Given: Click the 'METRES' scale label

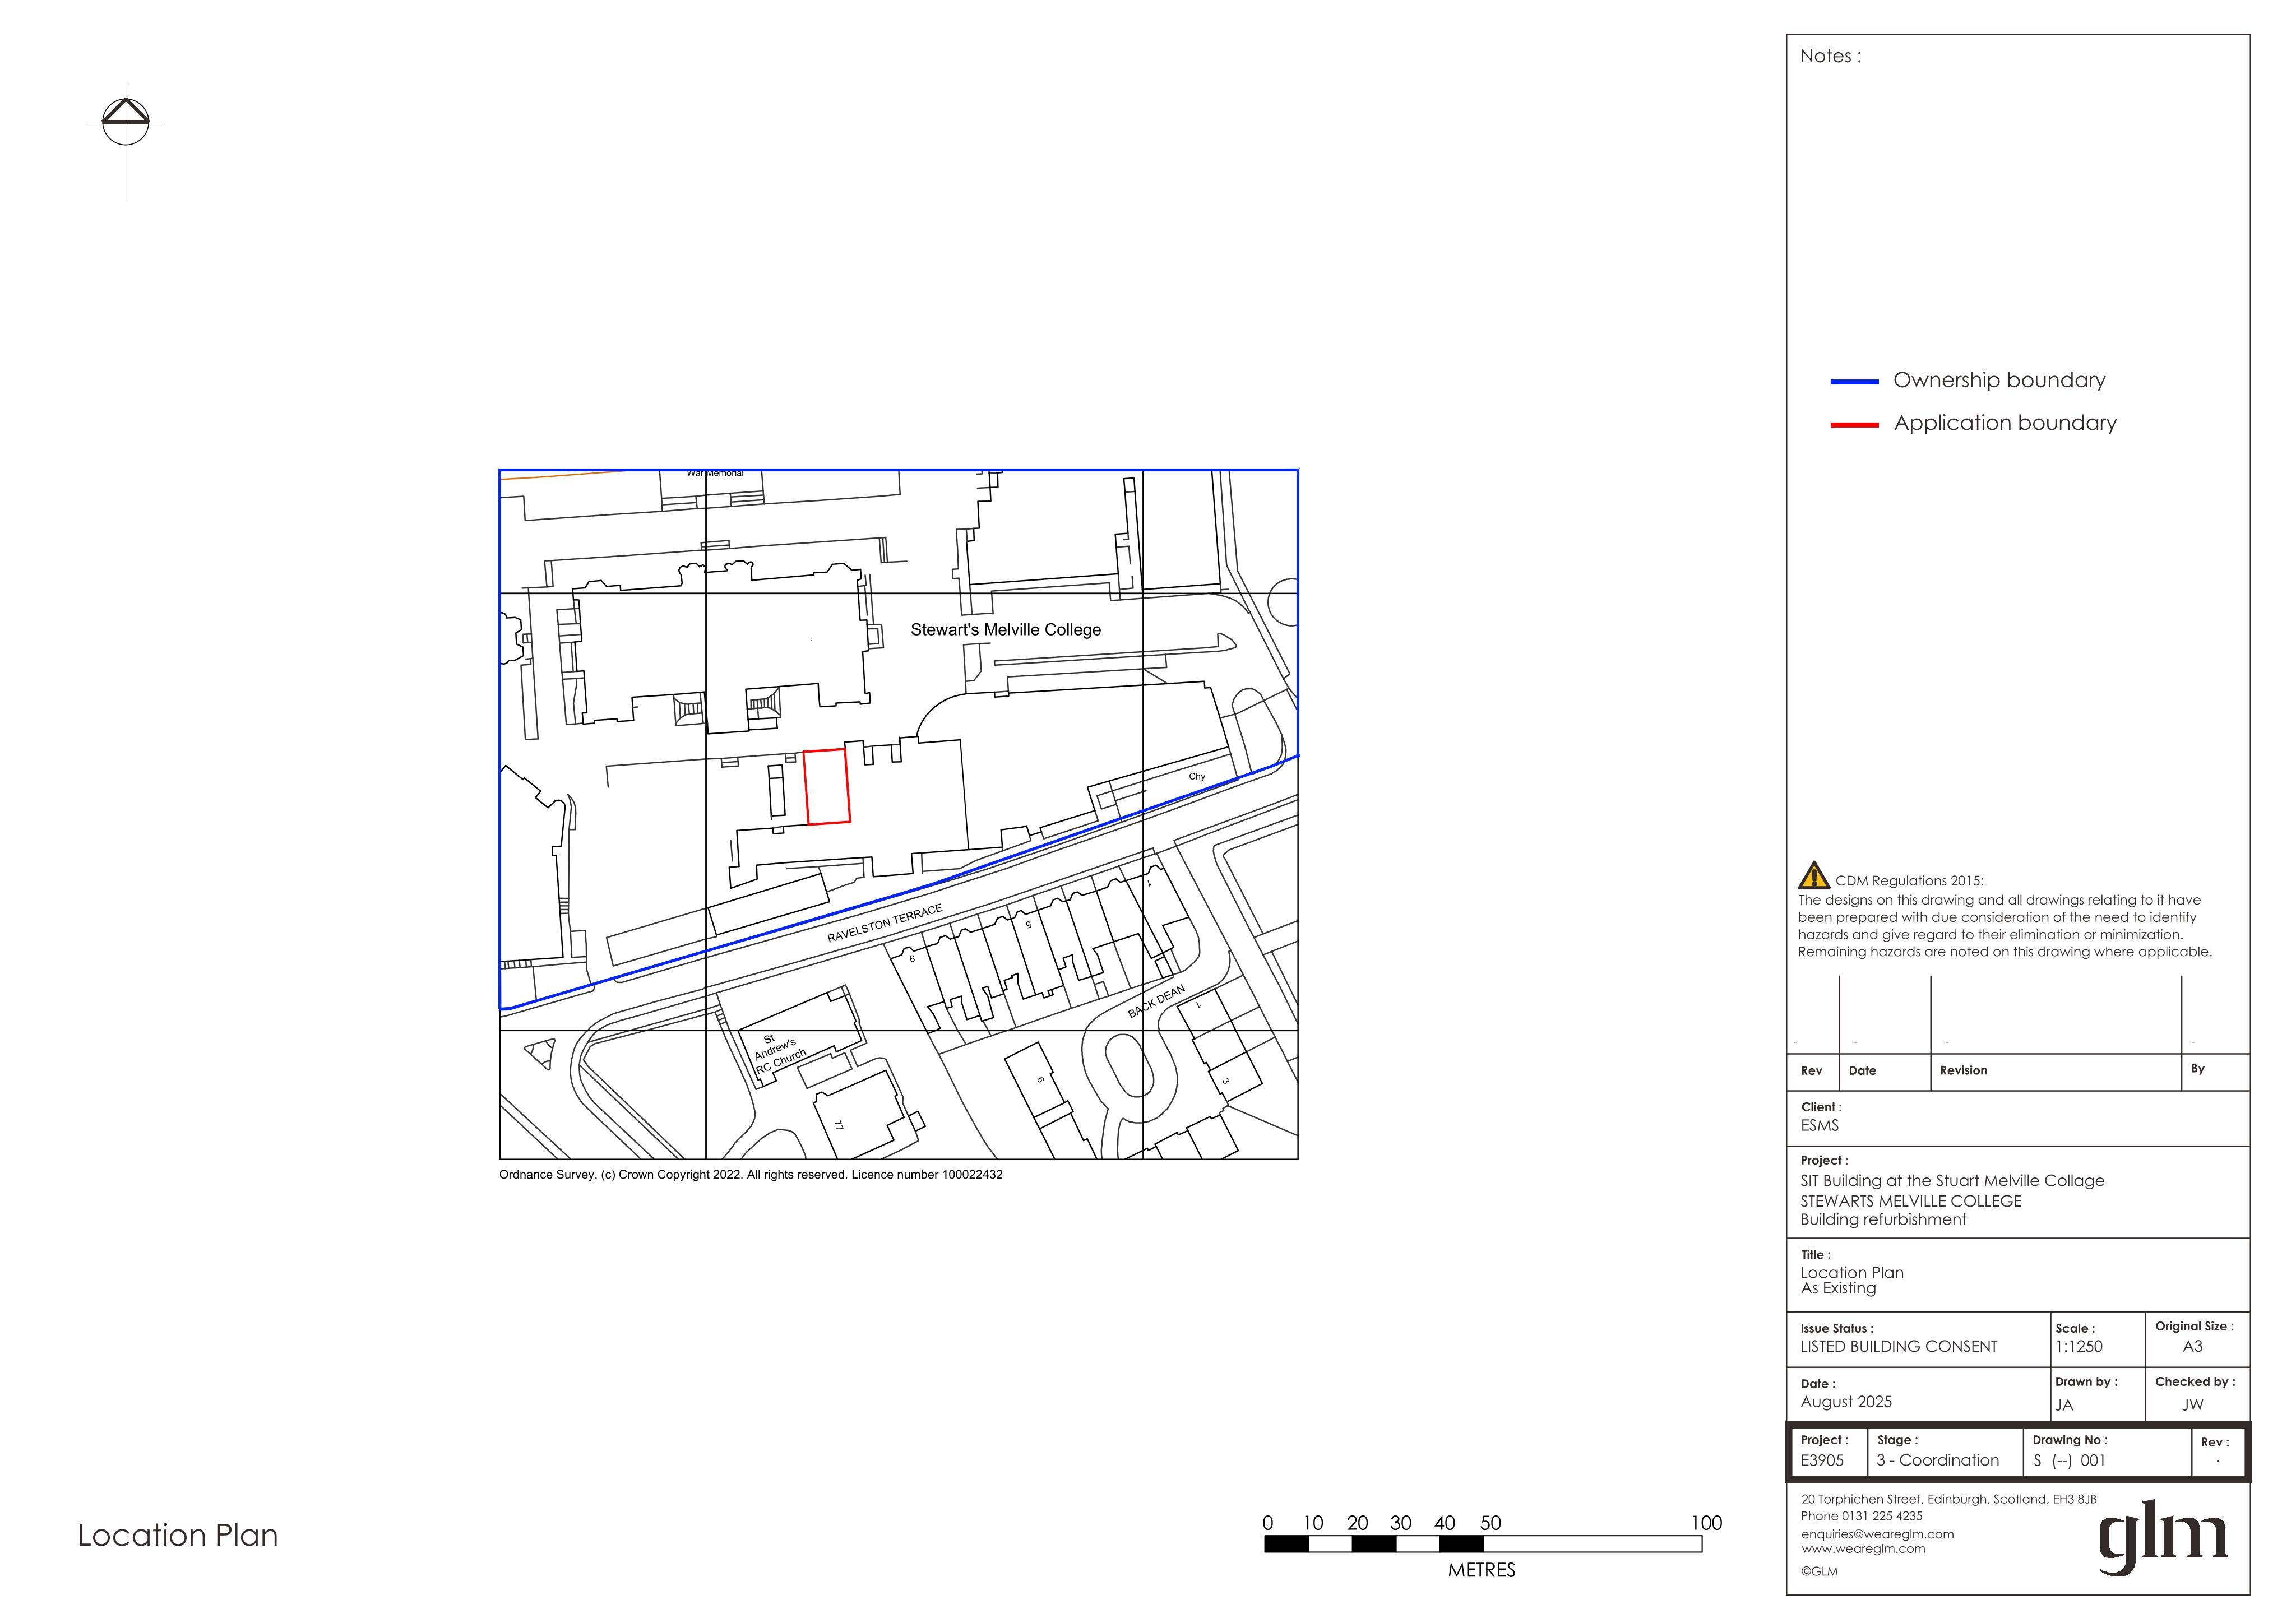Looking at the screenshot, I should (x=1482, y=1571).
